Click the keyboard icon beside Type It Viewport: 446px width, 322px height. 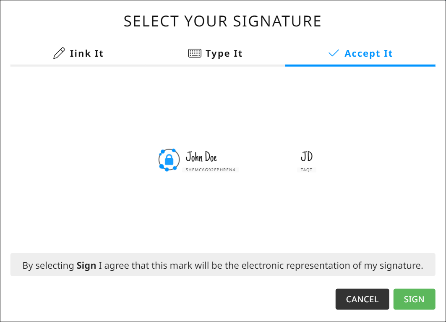(x=194, y=53)
